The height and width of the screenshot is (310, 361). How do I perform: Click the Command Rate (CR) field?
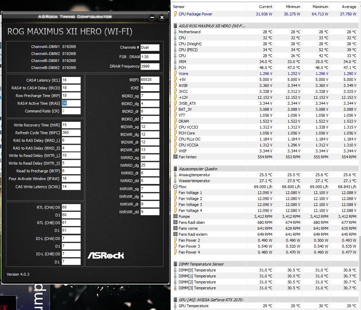click(71, 111)
